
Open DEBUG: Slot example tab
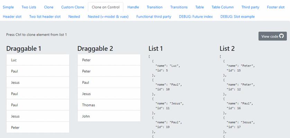[x=237, y=17]
